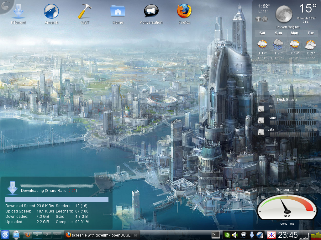Click '16 kmph SSW' wind text

pos(306,18)
